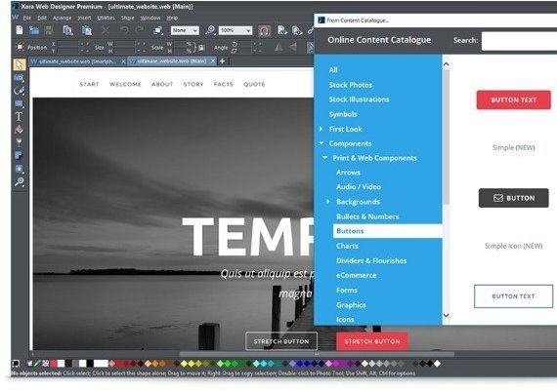Viewport: 557px width, 391px height.
Task: Select Dividers & Flourishes category
Action: point(371,260)
